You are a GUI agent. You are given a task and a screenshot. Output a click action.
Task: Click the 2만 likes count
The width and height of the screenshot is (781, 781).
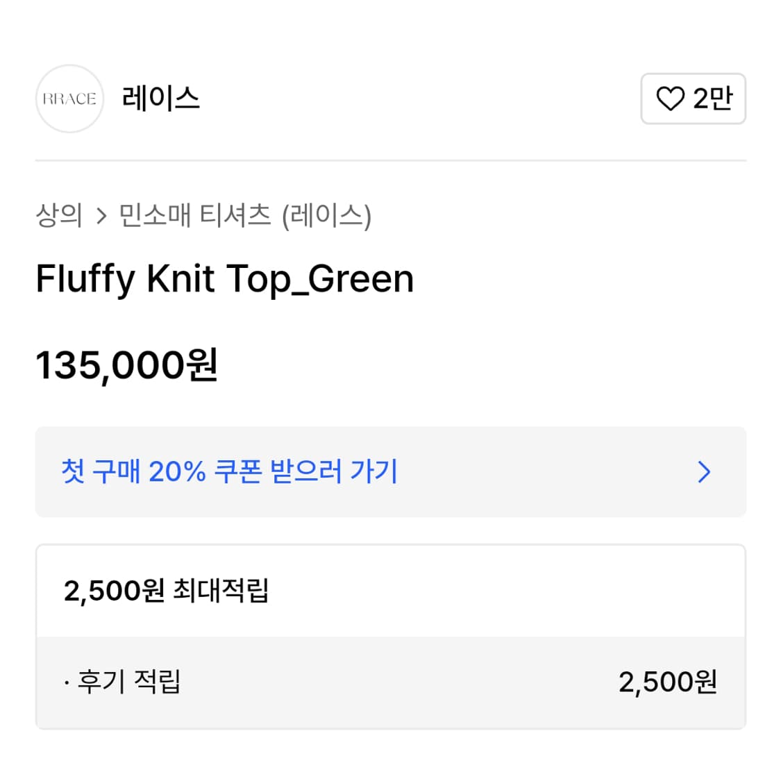click(x=713, y=99)
